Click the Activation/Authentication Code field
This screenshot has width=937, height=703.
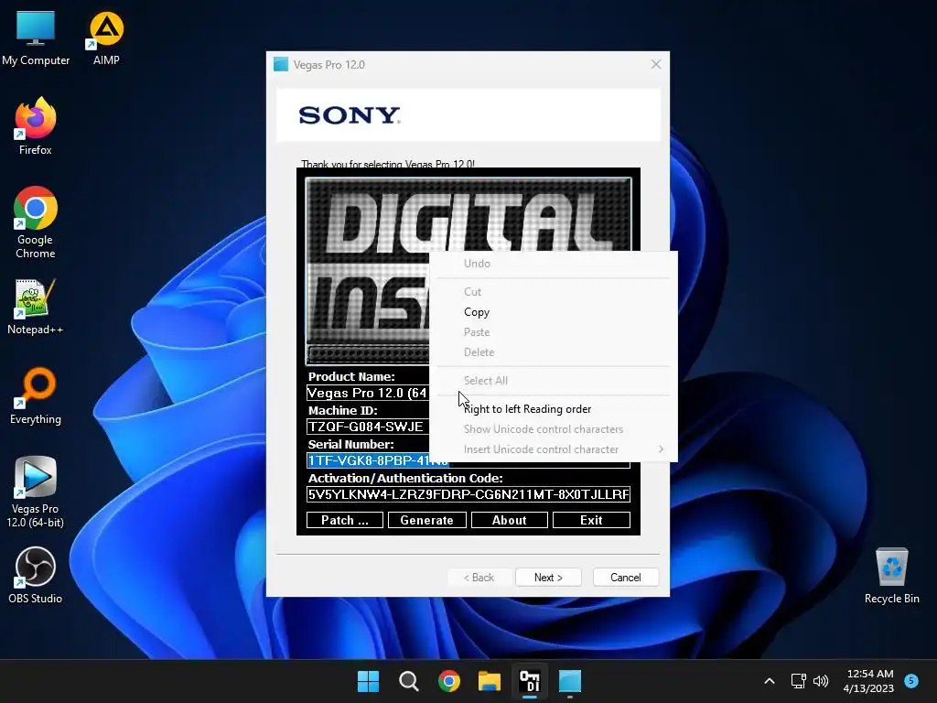click(x=468, y=494)
